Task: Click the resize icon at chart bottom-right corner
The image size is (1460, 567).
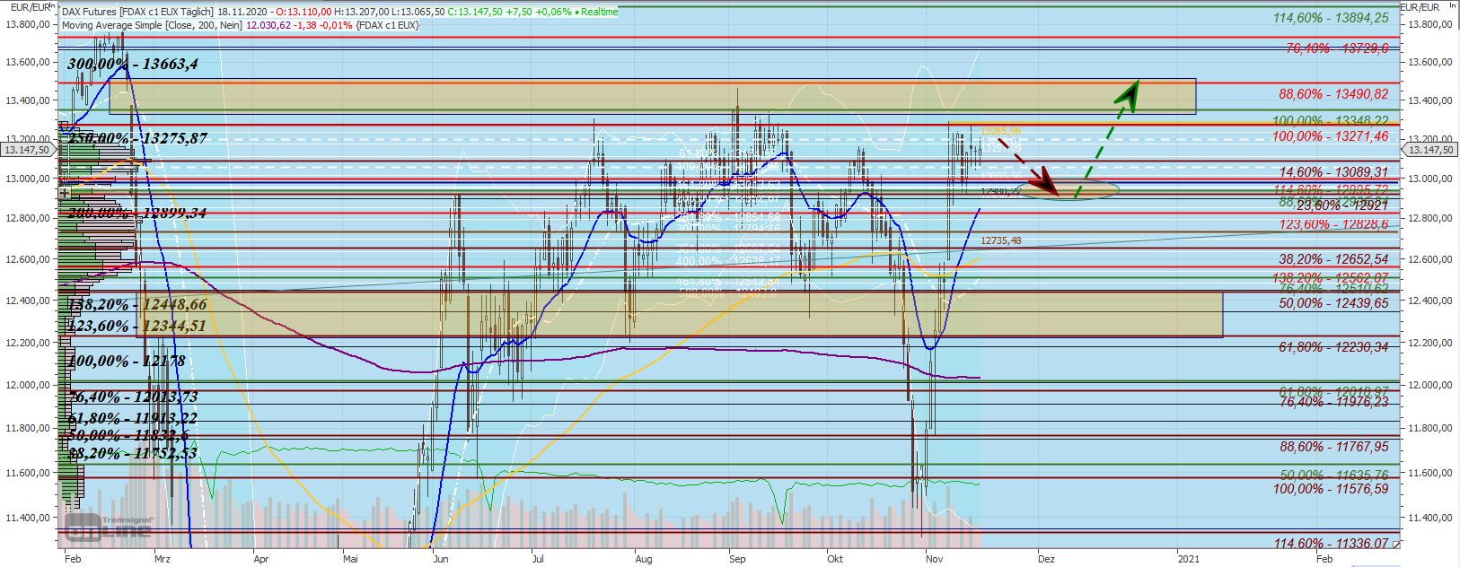Action: 1394,544
